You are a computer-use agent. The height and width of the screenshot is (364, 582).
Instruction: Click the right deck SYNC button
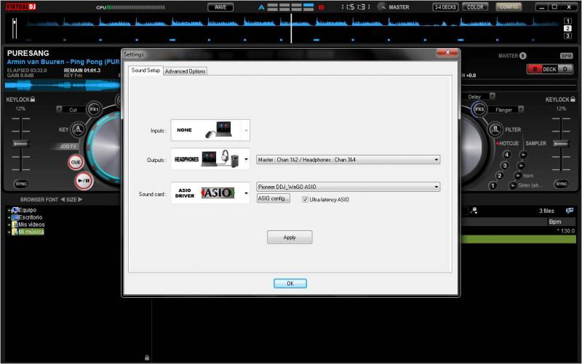point(561,184)
